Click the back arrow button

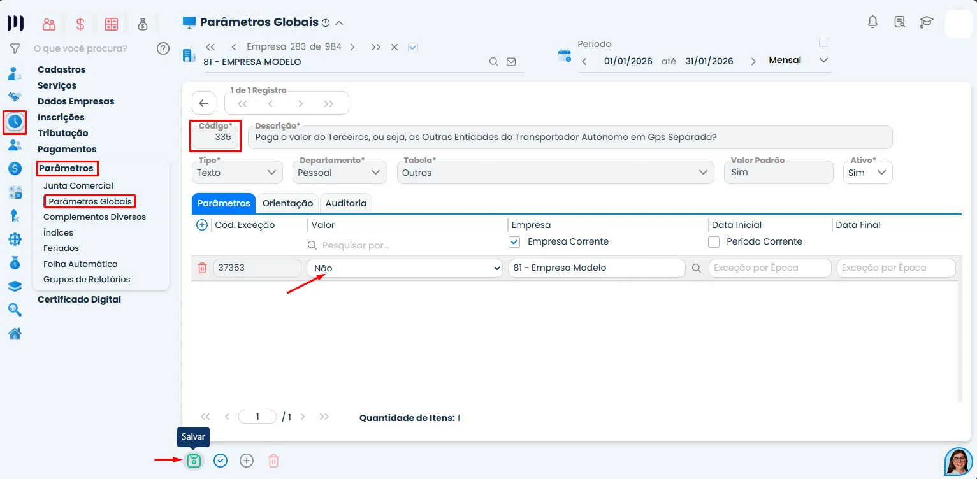tap(203, 103)
